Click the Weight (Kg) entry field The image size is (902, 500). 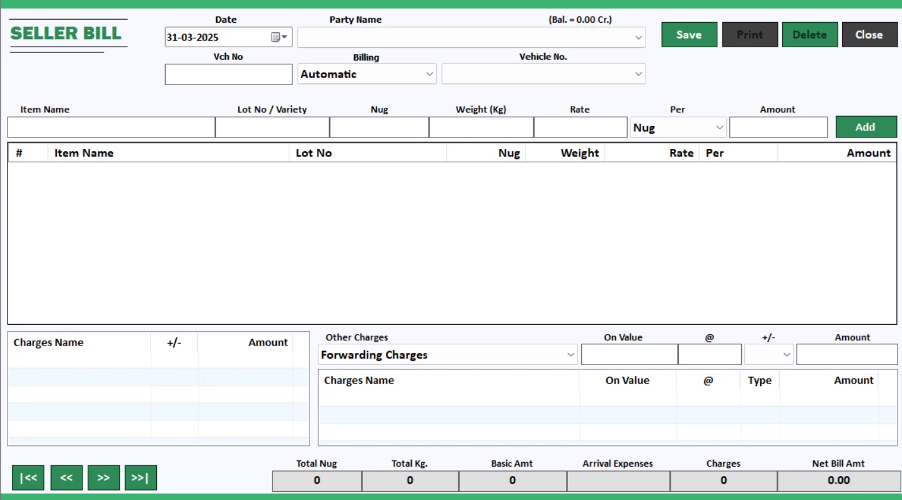tap(482, 127)
